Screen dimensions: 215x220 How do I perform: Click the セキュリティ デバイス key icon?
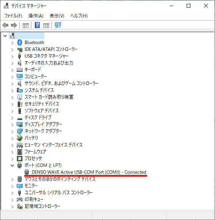(20, 104)
